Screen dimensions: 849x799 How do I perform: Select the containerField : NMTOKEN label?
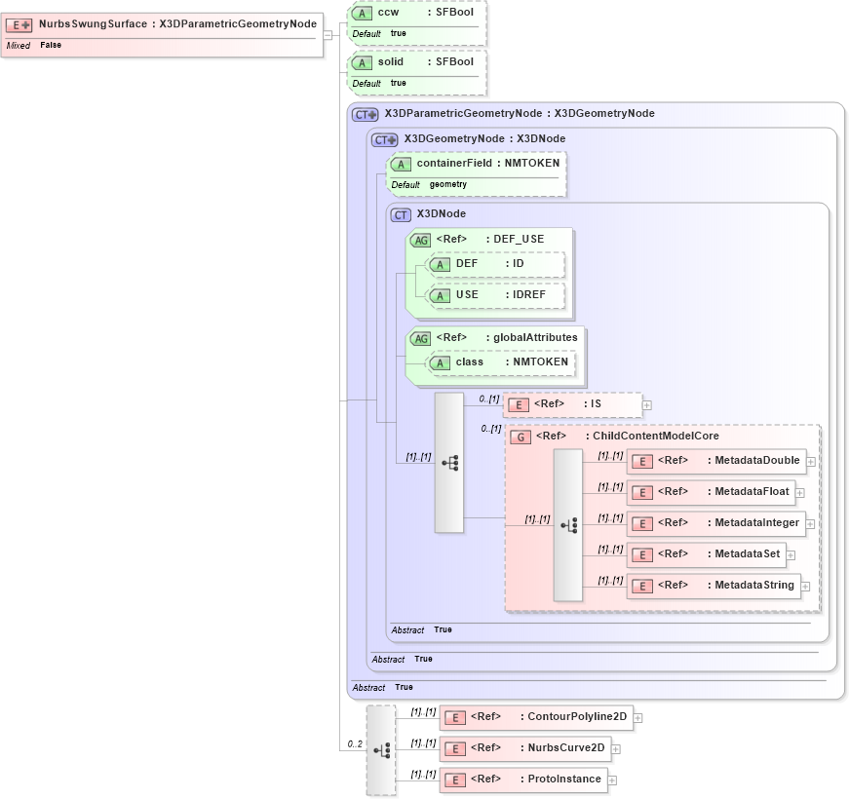point(488,163)
